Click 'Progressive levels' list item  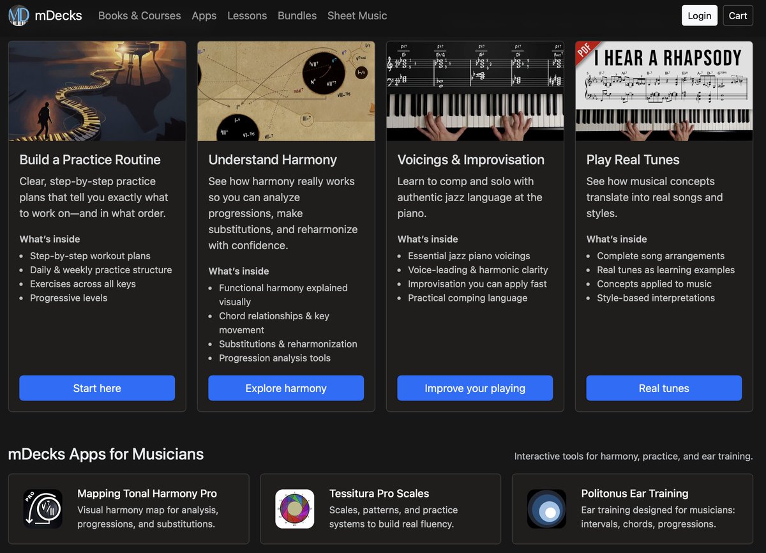[x=69, y=298]
